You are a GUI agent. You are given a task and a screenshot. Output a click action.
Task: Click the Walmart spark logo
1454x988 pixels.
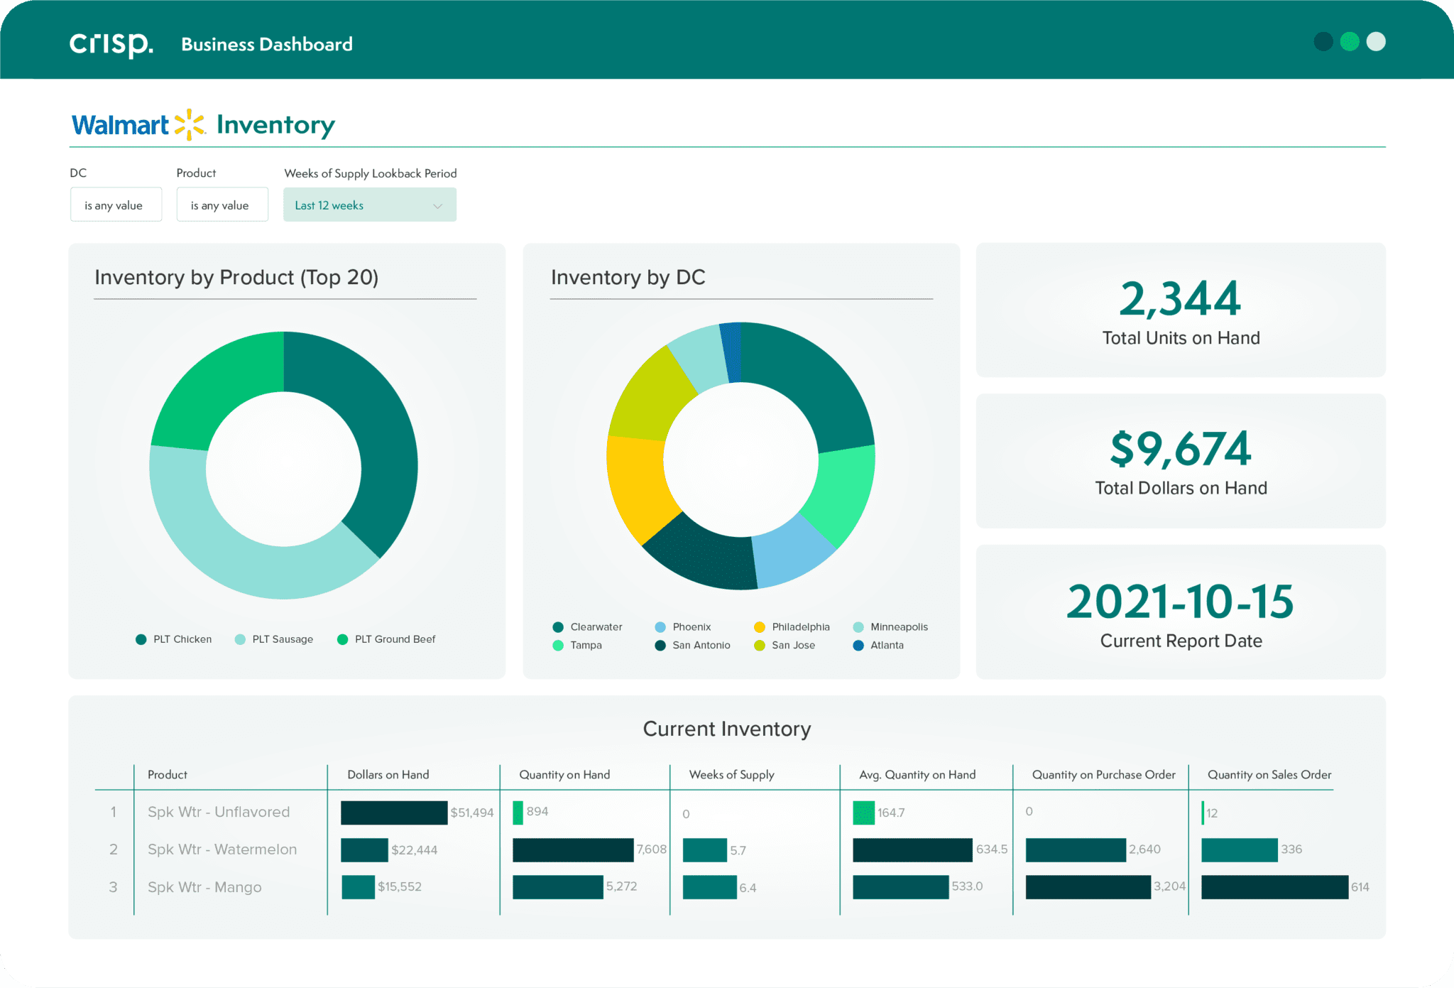click(x=189, y=123)
